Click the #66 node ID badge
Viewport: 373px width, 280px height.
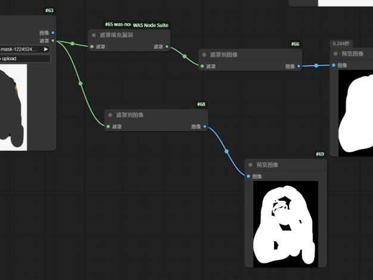coord(295,44)
